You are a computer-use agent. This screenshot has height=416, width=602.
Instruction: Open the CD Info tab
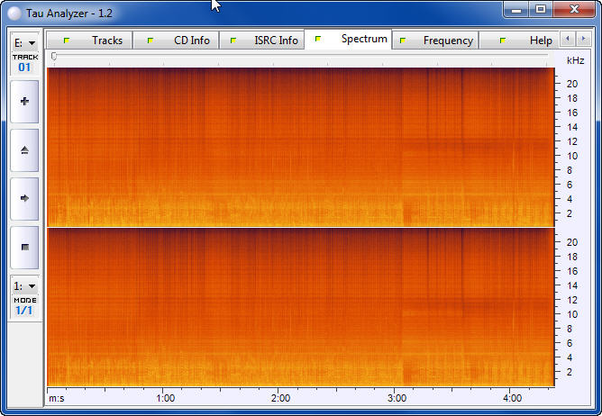(182, 41)
